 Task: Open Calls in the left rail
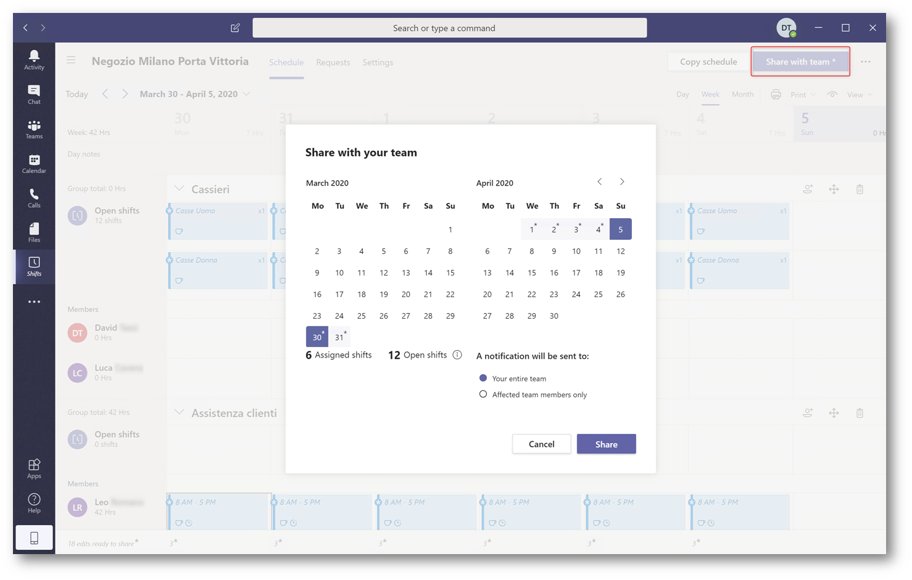point(34,198)
